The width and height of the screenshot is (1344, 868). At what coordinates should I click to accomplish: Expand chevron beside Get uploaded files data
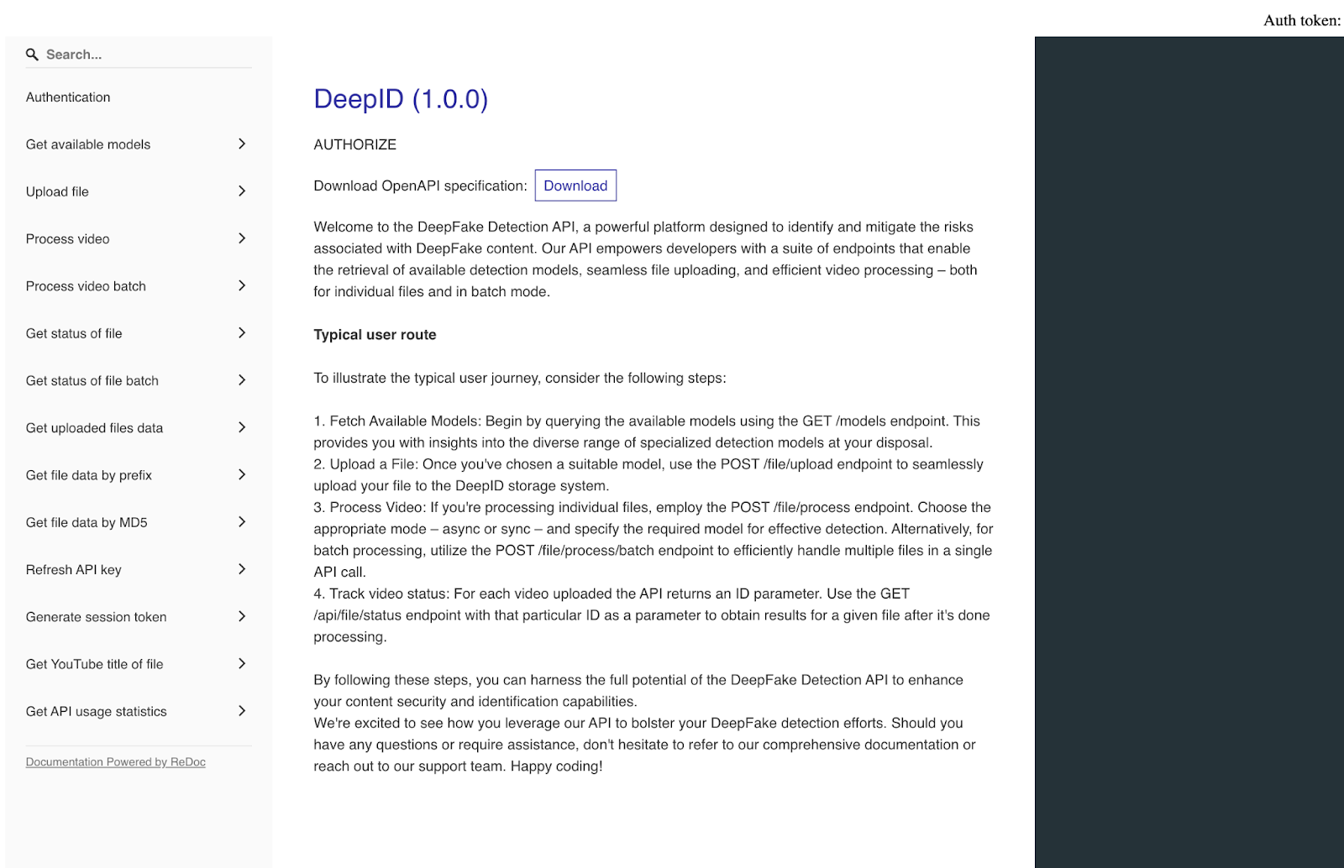click(x=242, y=427)
